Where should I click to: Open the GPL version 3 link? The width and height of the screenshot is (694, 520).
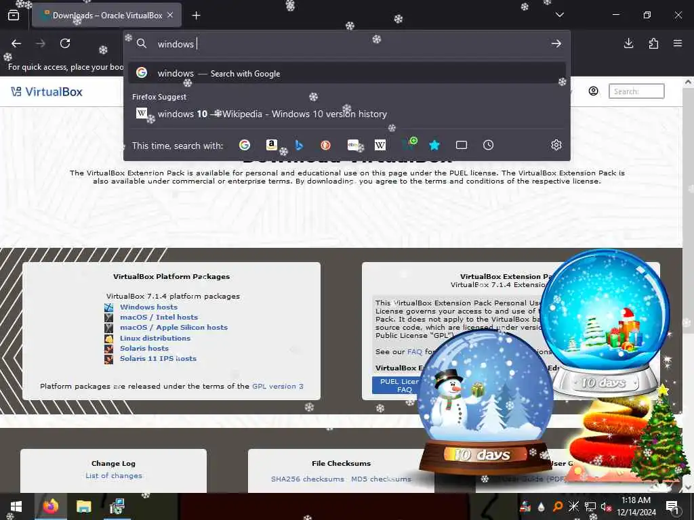278,386
